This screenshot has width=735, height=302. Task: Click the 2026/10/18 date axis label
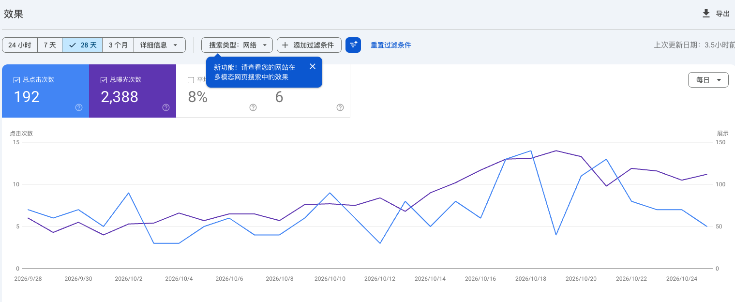click(x=531, y=279)
